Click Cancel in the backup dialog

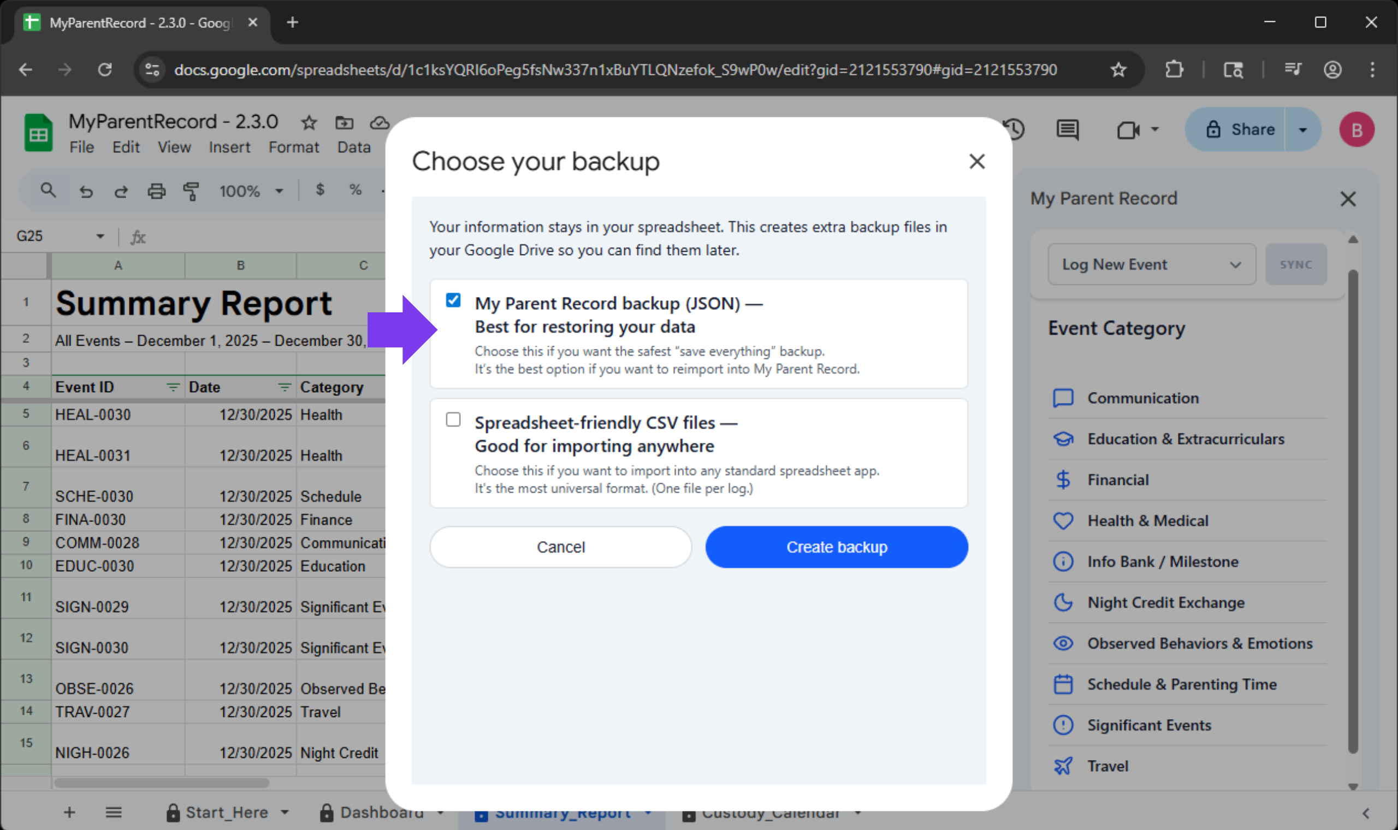tap(561, 547)
